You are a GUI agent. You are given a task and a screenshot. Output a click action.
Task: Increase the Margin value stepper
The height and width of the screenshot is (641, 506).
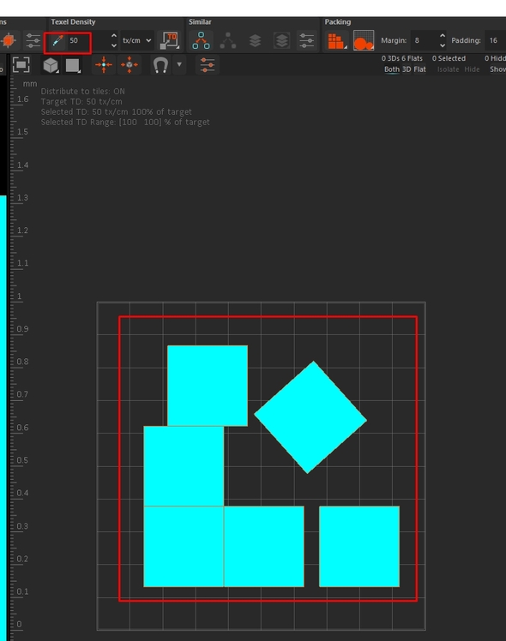click(443, 36)
